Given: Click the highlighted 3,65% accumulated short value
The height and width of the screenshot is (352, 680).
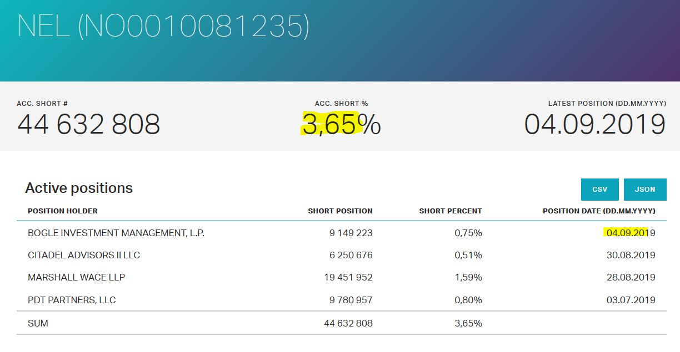Looking at the screenshot, I should point(341,125).
